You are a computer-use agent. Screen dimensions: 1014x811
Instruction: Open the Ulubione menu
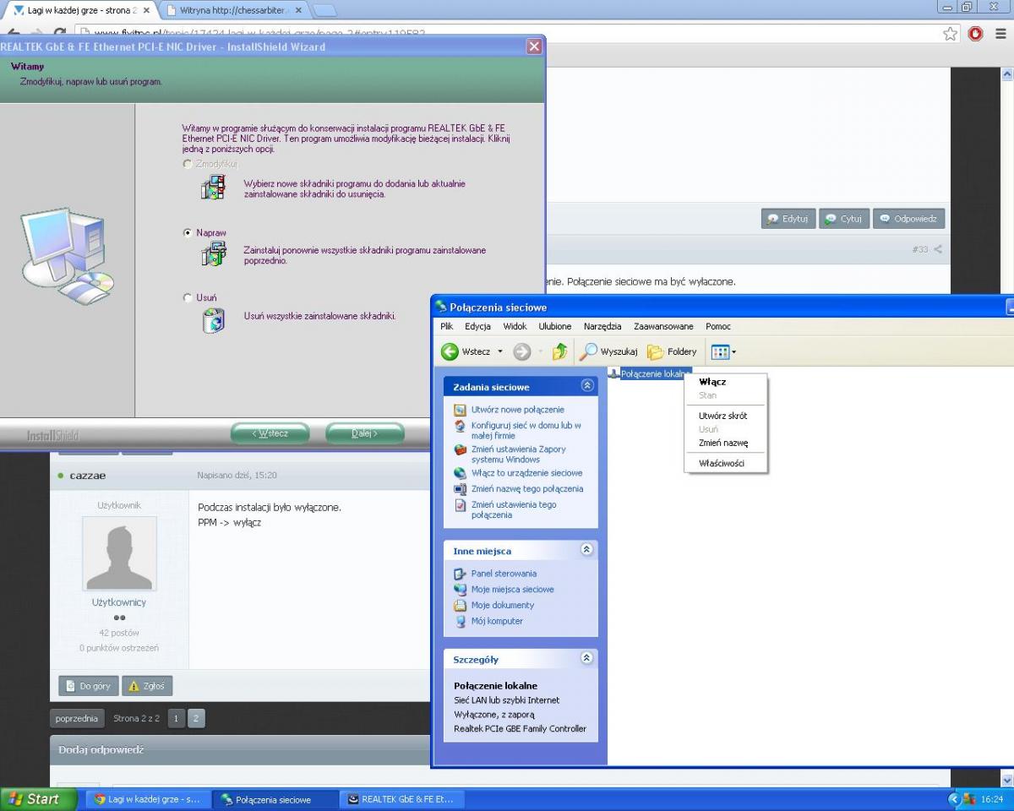tap(555, 326)
